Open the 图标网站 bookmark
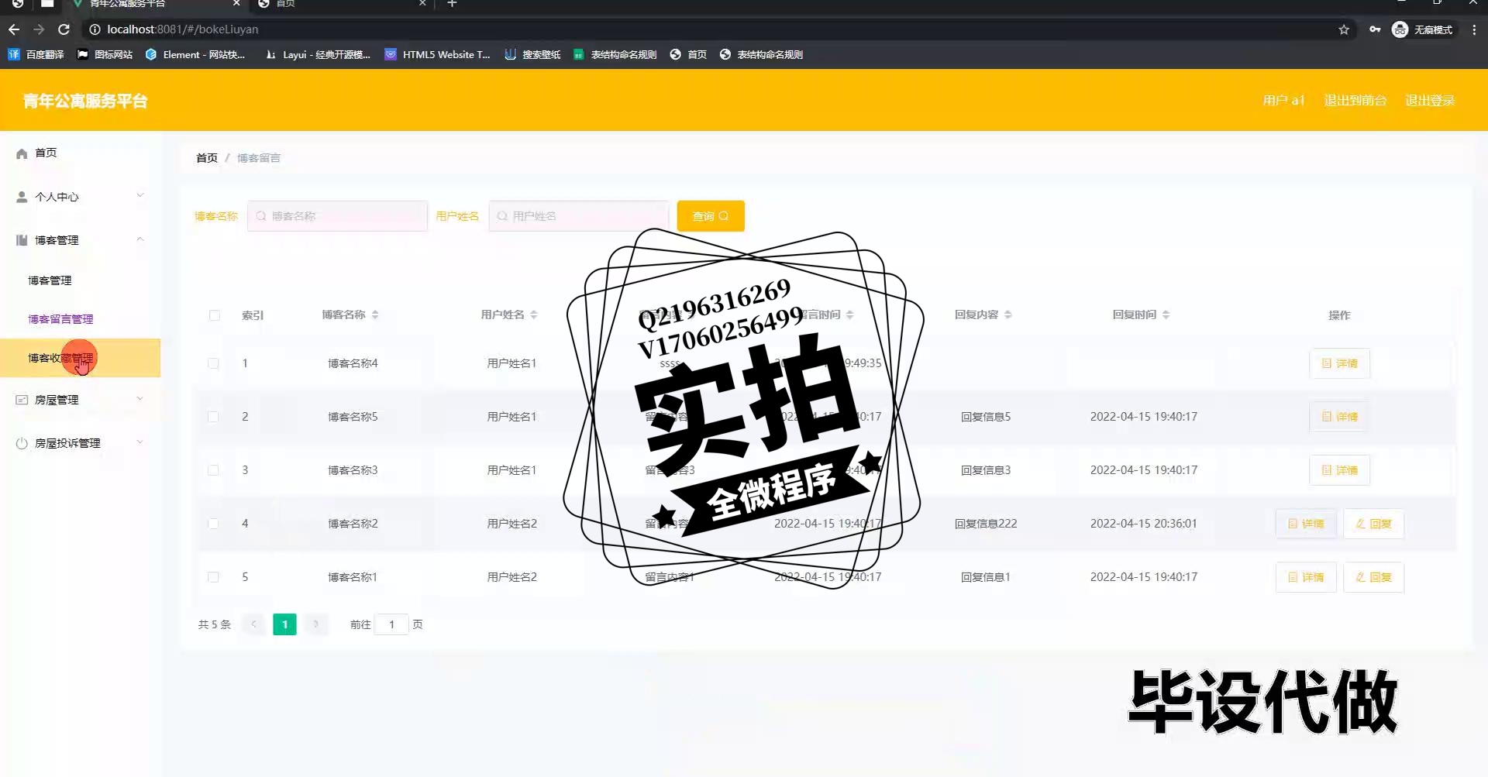 pos(105,54)
